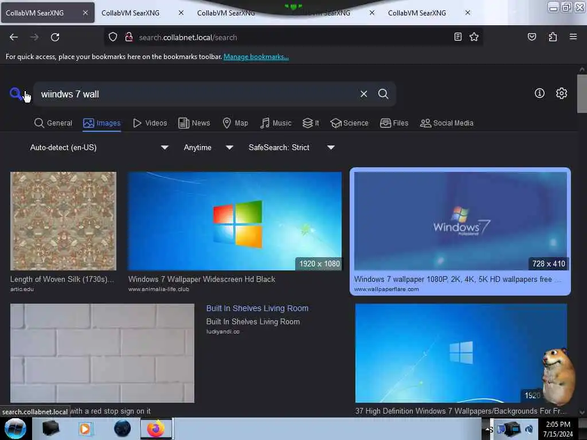Clear the search query with the X icon
Image resolution: width=587 pixels, height=440 pixels.
tap(363, 94)
